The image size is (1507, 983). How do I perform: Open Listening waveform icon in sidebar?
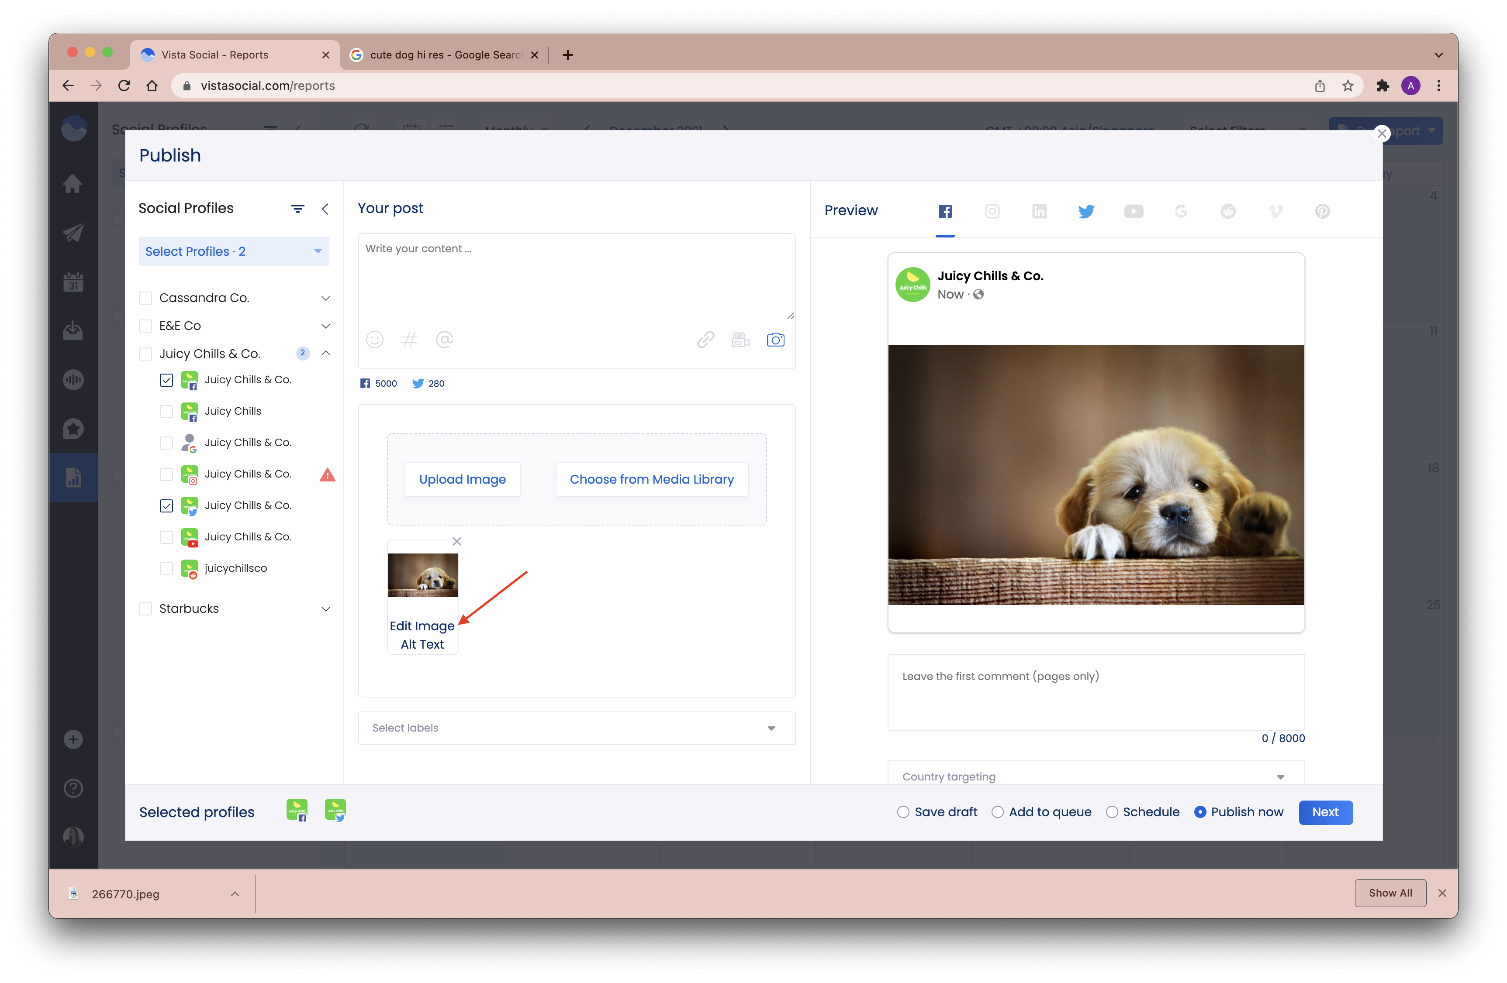tap(73, 379)
